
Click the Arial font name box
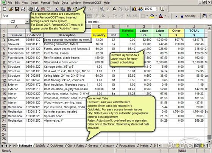(15, 15)
